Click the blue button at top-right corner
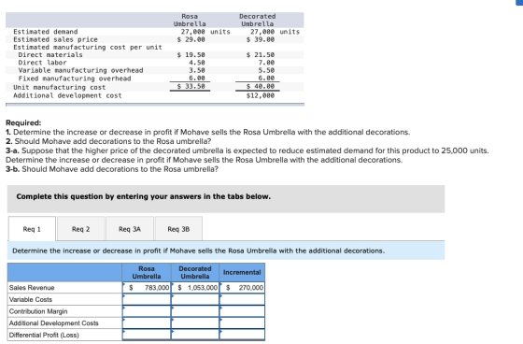This screenshot has width=523, height=344. 519,3
